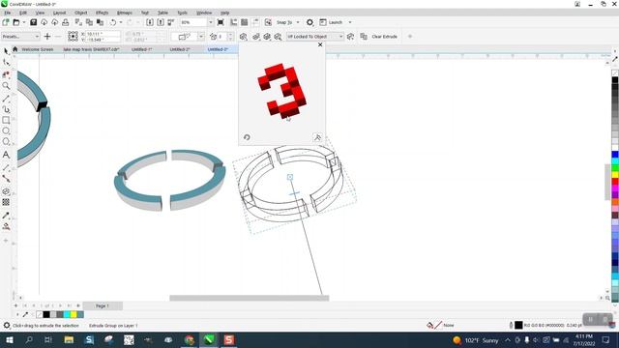
Task: Open the extrusion type dropdown
Action: [201, 37]
